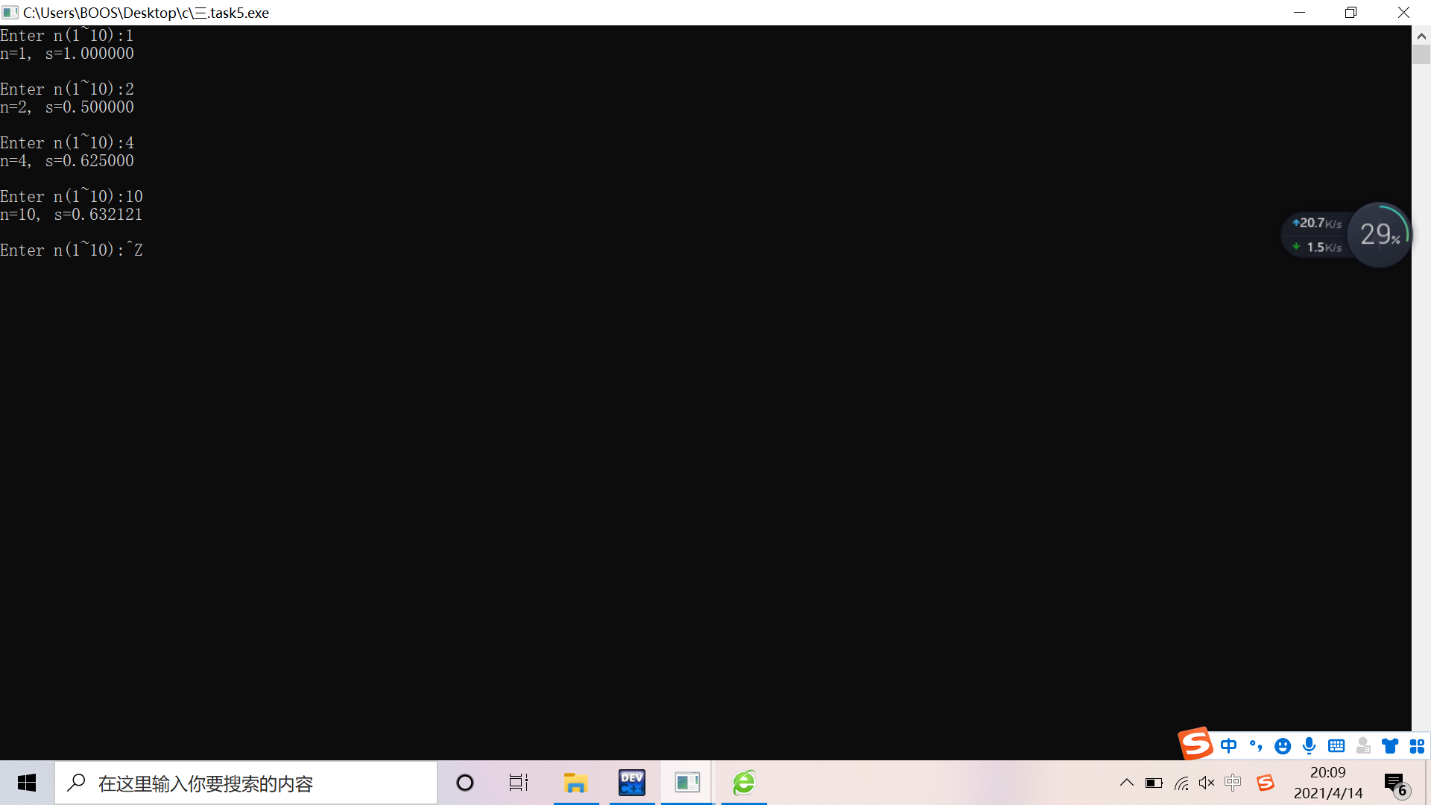Open Sogou skin shirt icon

point(1390,746)
